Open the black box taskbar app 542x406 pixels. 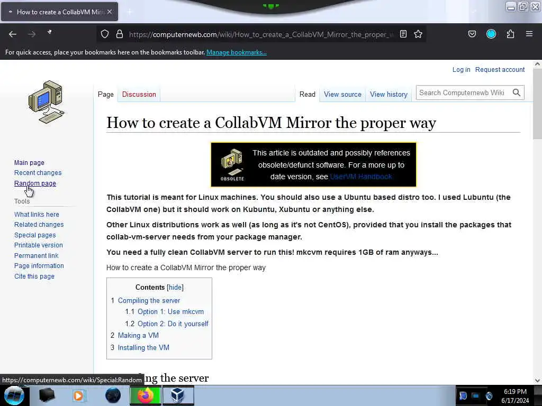47,395
